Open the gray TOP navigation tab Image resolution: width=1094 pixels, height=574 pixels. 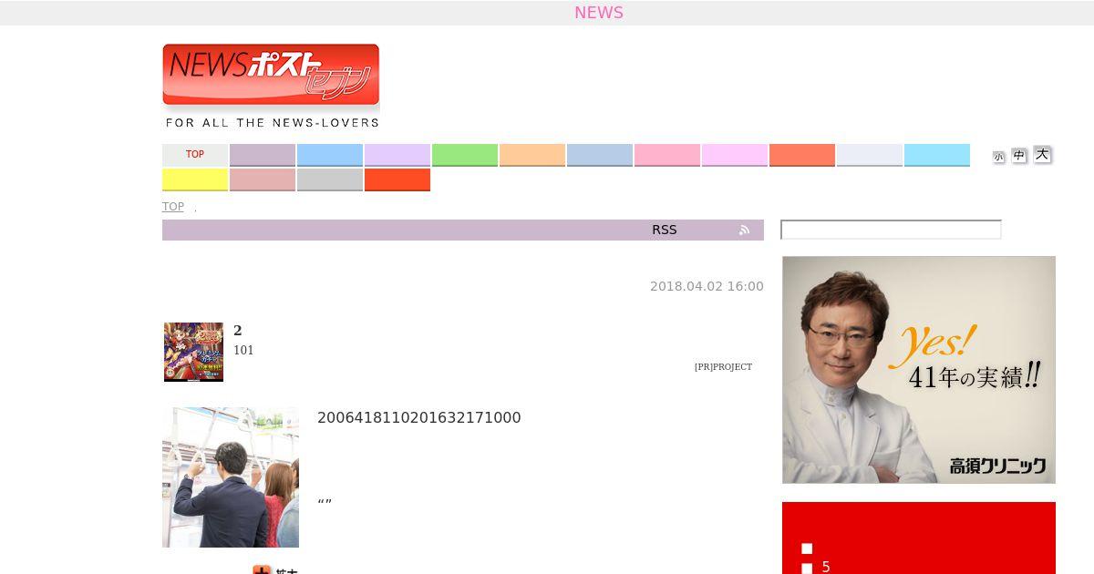195,155
